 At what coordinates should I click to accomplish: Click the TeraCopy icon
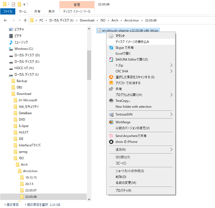[x=111, y=101]
